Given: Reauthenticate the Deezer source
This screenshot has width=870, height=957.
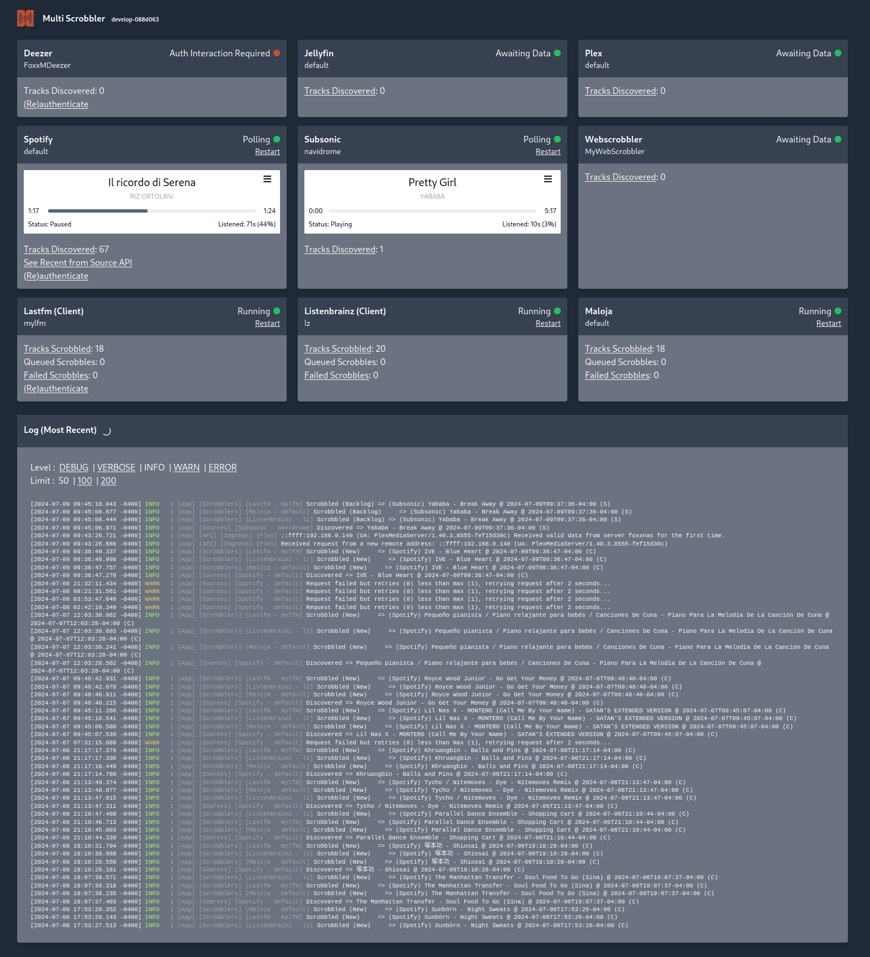Looking at the screenshot, I should tap(56, 104).
